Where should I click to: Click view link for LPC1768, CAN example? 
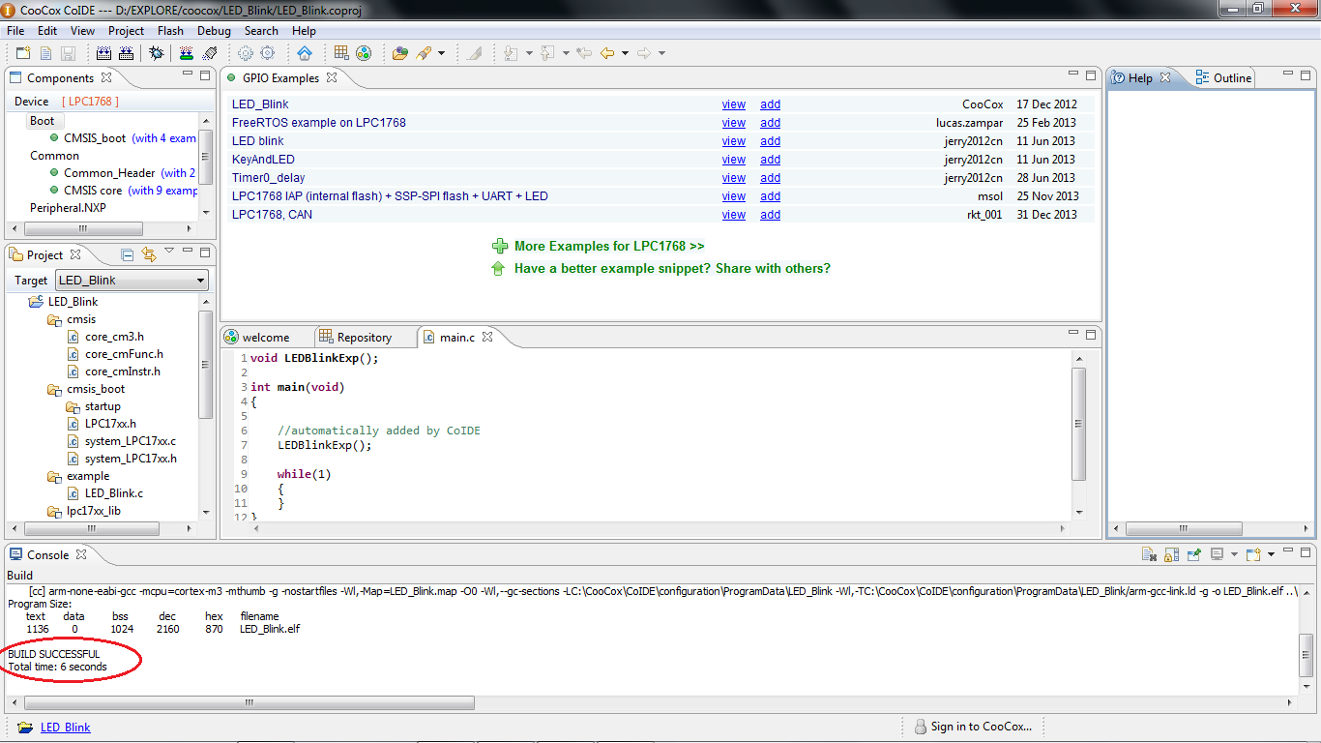tap(734, 215)
